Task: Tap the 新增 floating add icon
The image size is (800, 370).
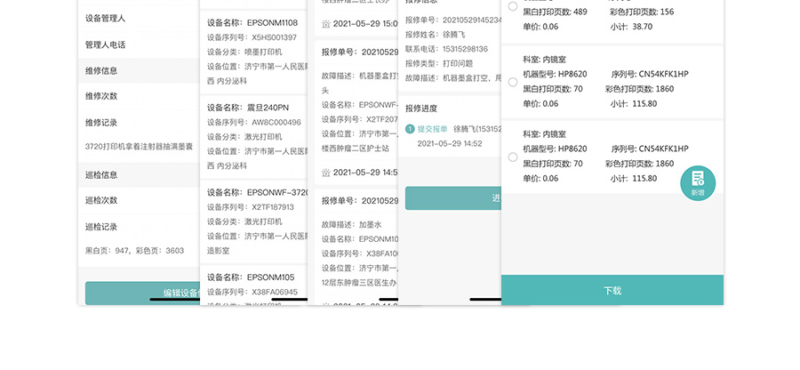Action: pyautogui.click(x=698, y=182)
